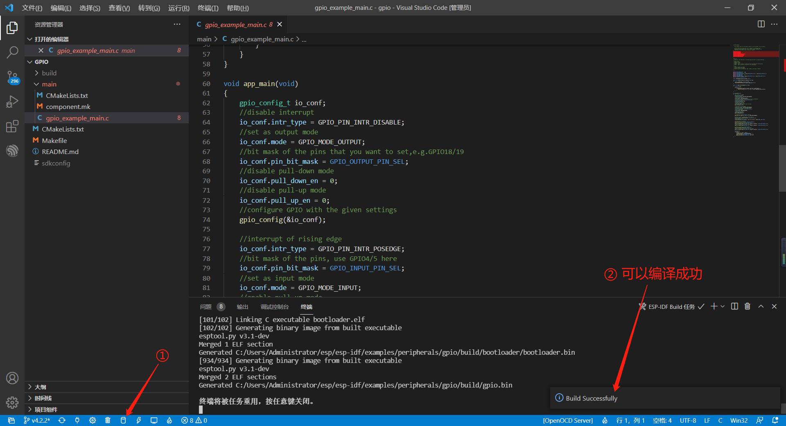Change encoding from UTF-8
The width and height of the screenshot is (786, 426).
pyautogui.click(x=688, y=420)
